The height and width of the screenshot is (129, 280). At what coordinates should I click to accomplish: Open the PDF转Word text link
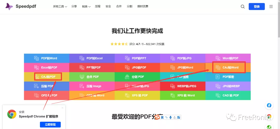click(x=49, y=58)
